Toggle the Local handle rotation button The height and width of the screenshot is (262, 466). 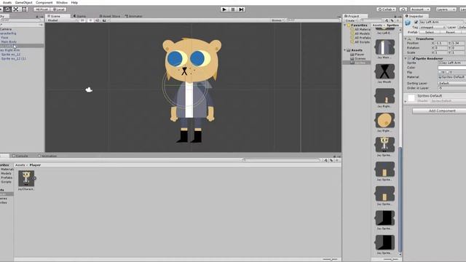pyautogui.click(x=58, y=9)
